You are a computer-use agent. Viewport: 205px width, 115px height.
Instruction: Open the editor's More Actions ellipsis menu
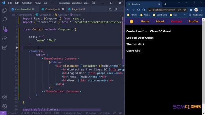tap(120, 9)
